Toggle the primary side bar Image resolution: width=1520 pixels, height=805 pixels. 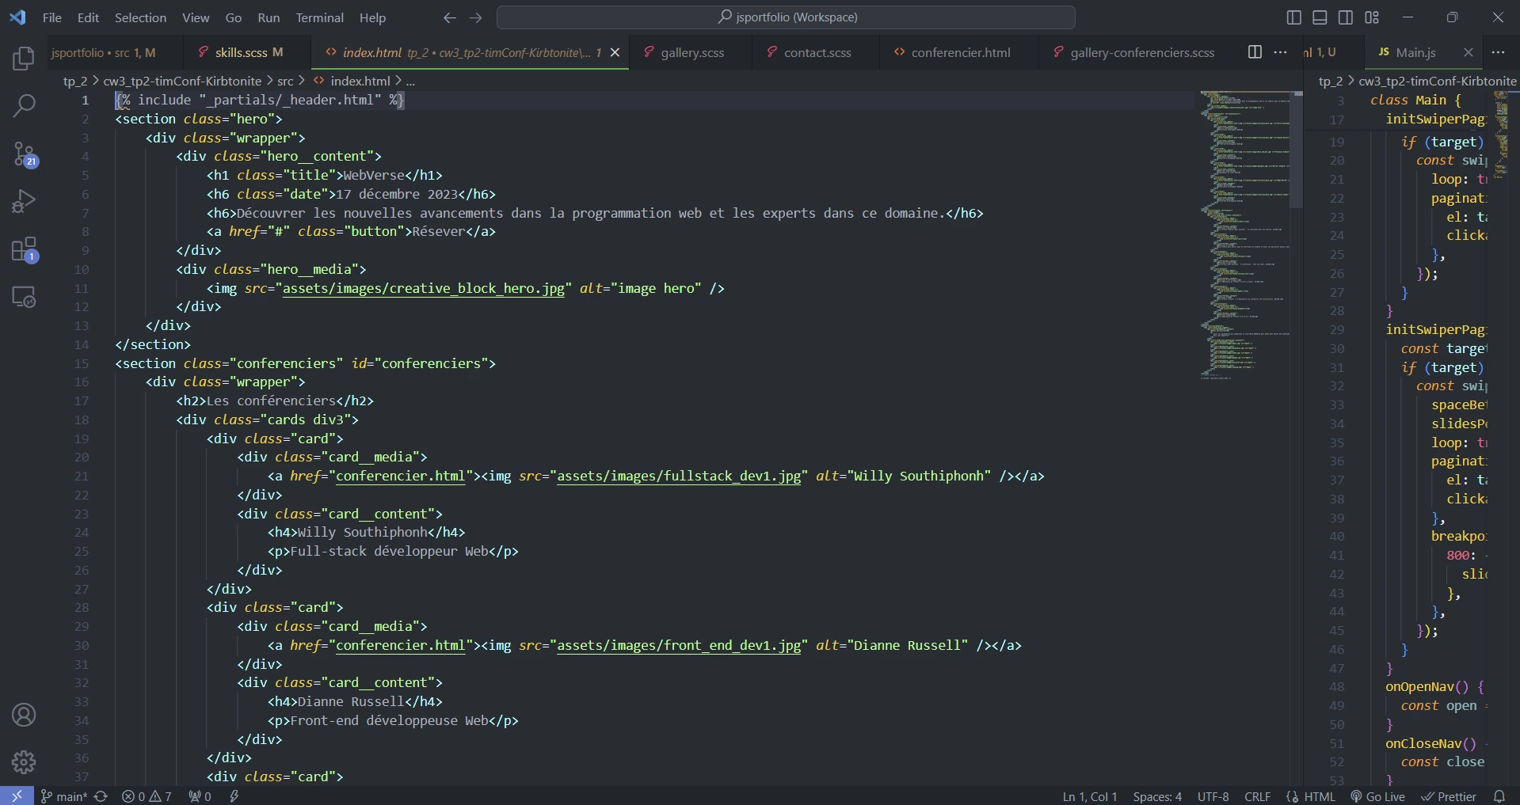tap(1293, 17)
